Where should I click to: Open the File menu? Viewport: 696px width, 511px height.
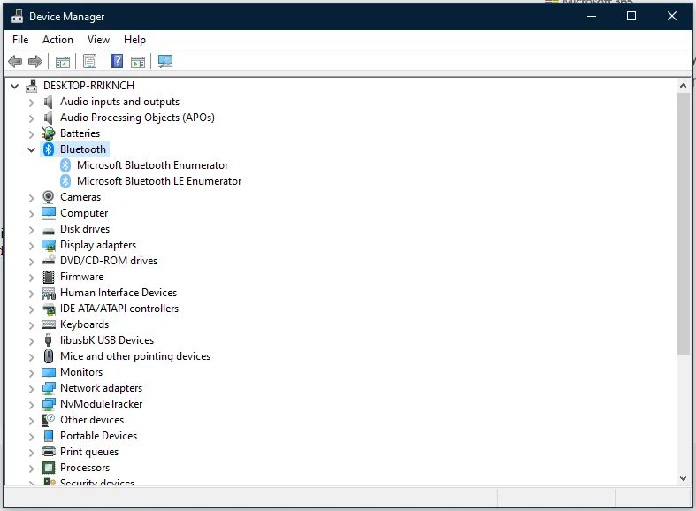(20, 40)
